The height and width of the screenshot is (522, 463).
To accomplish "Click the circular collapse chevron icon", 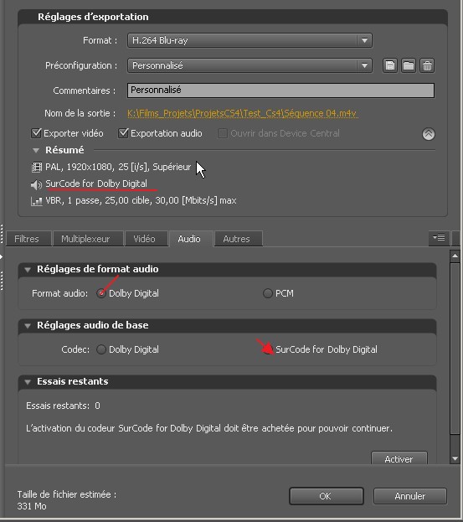I will coord(429,134).
